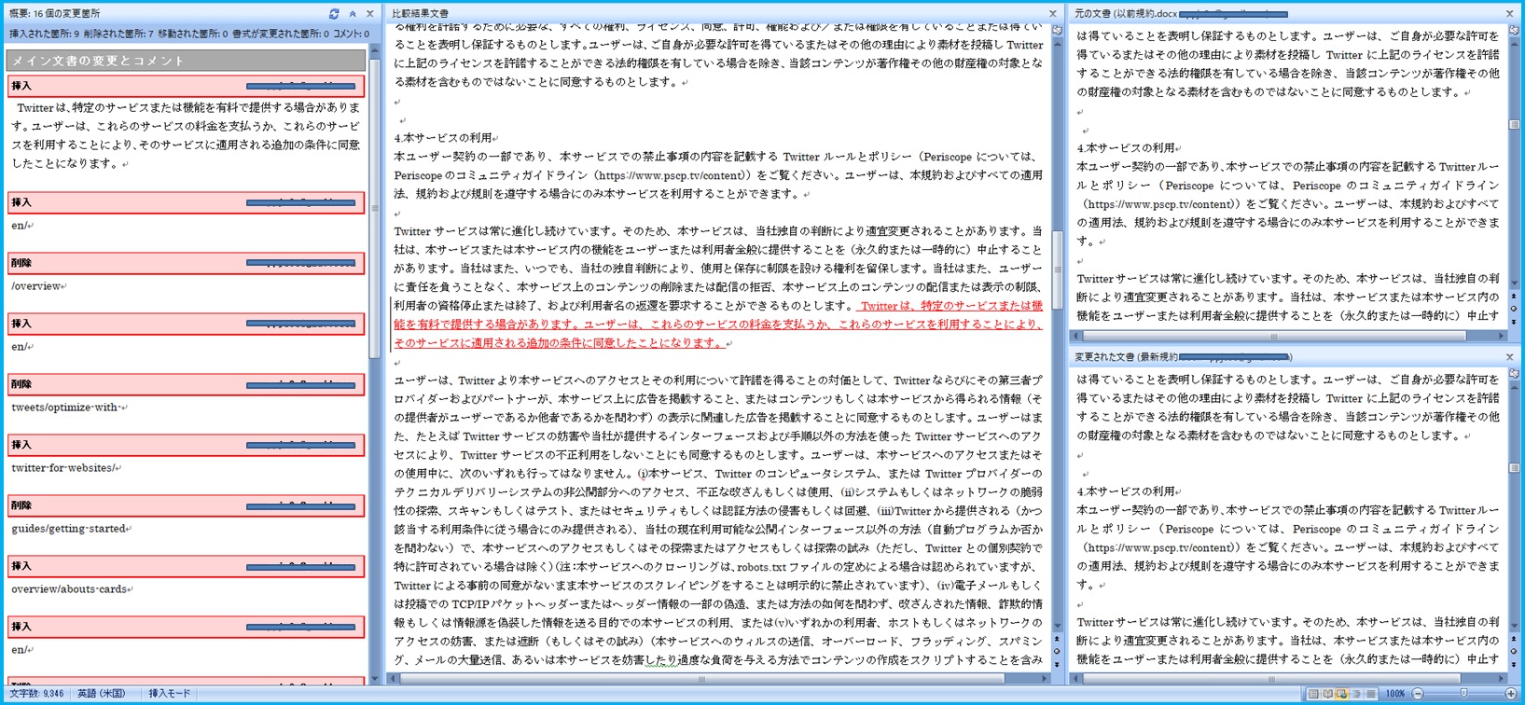Screen dimensions: 1525x705
Task: Select Print Layout view in status bar
Action: point(1313,694)
